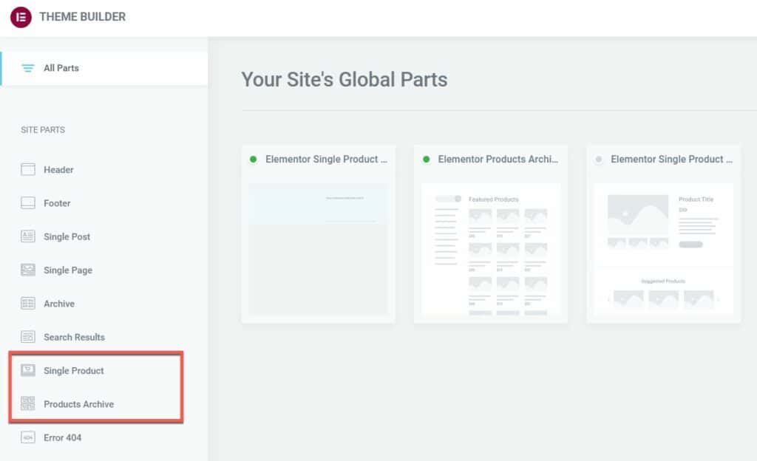The width and height of the screenshot is (757, 461).
Task: Select the 'Search Results' label in the sidebar
Action: pos(75,337)
